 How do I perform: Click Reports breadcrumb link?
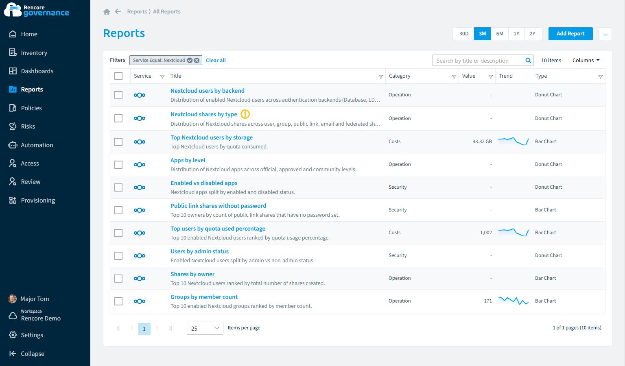point(137,12)
